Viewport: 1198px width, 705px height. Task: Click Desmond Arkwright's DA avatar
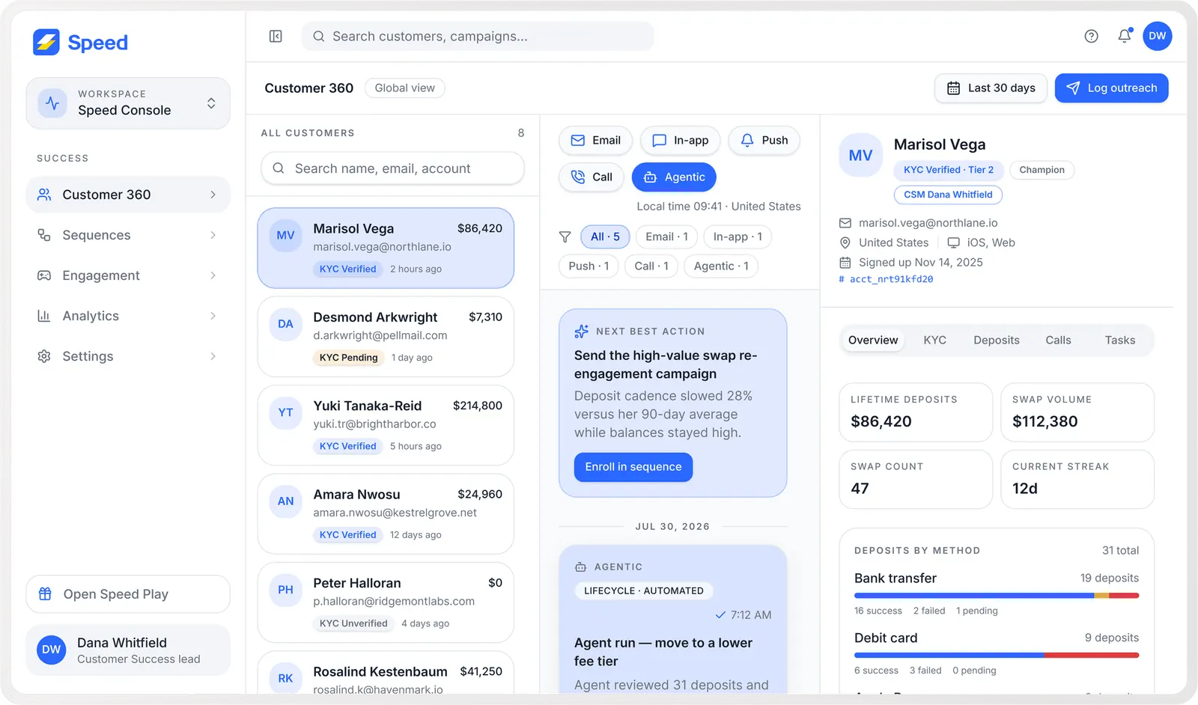285,324
